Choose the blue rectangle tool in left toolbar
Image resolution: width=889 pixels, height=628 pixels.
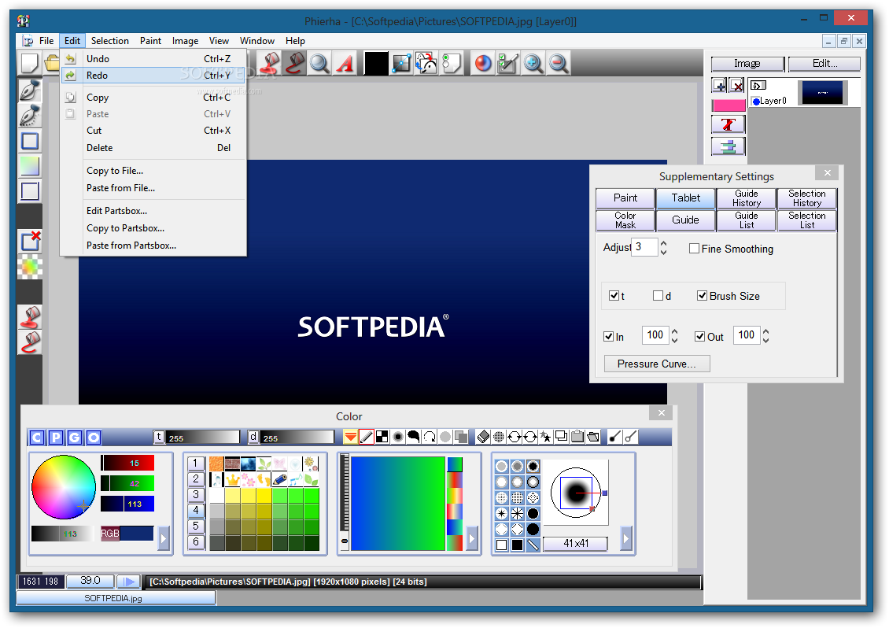pos(29,141)
